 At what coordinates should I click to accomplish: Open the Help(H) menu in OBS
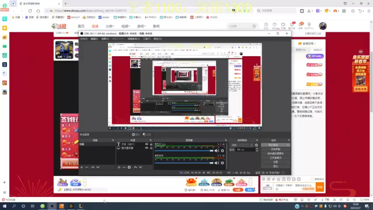coord(158,39)
